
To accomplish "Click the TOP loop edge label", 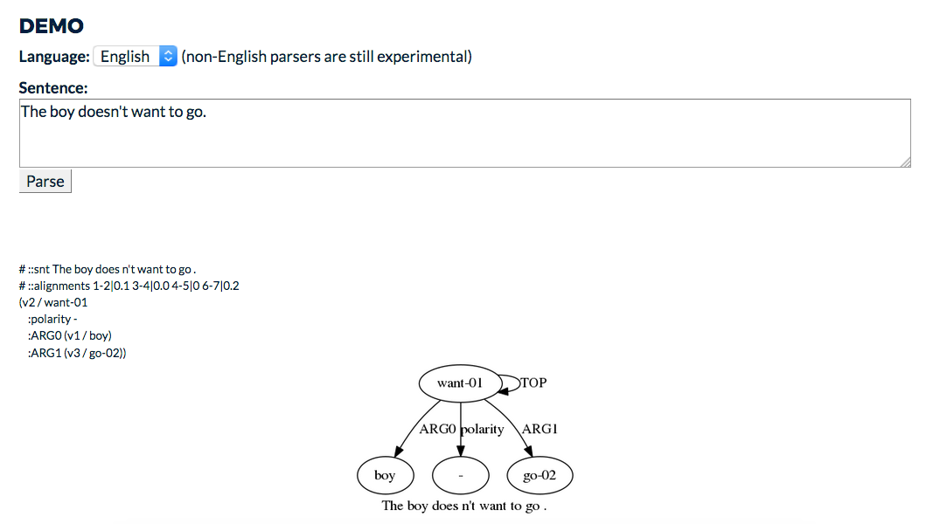I will tap(533, 383).
